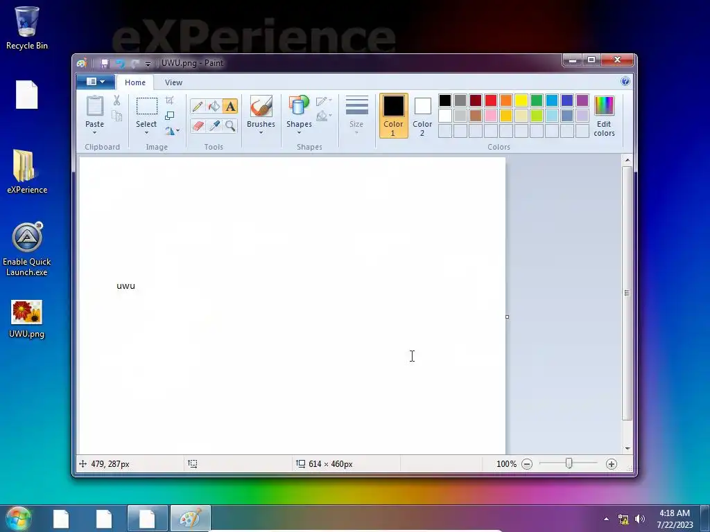Viewport: 710px width, 532px height.
Task: Click the Copy icon in Clipboard group
Action: (116, 116)
